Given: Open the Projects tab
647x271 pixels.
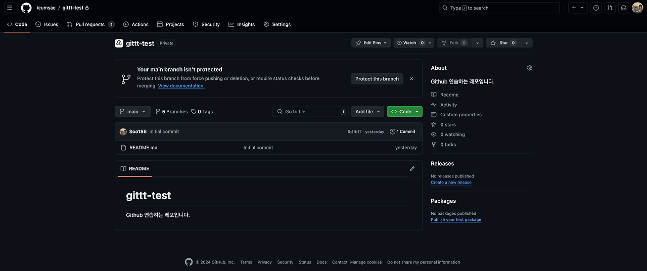Looking at the screenshot, I should [x=170, y=24].
